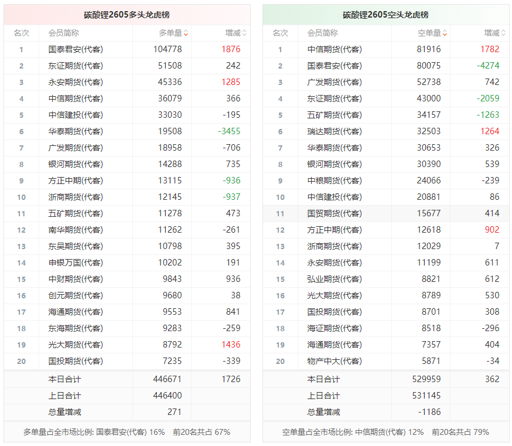Screen dimensions: 512x446
Task: Click 中信期货(代客) in short table rank 1
Action: click(x=334, y=49)
